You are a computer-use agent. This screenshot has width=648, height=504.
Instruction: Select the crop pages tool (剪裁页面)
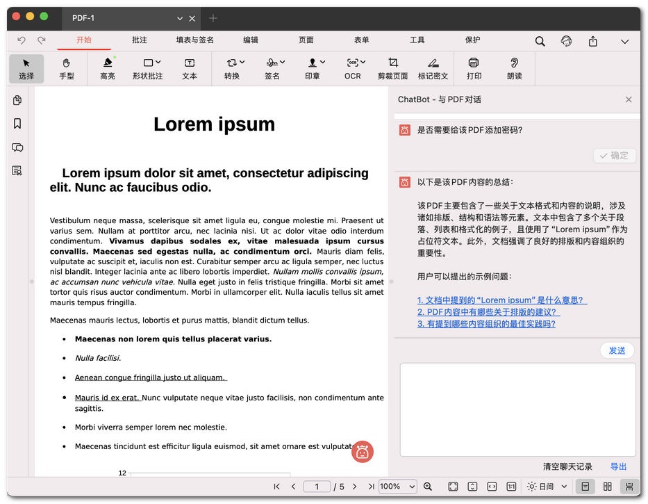pos(392,69)
